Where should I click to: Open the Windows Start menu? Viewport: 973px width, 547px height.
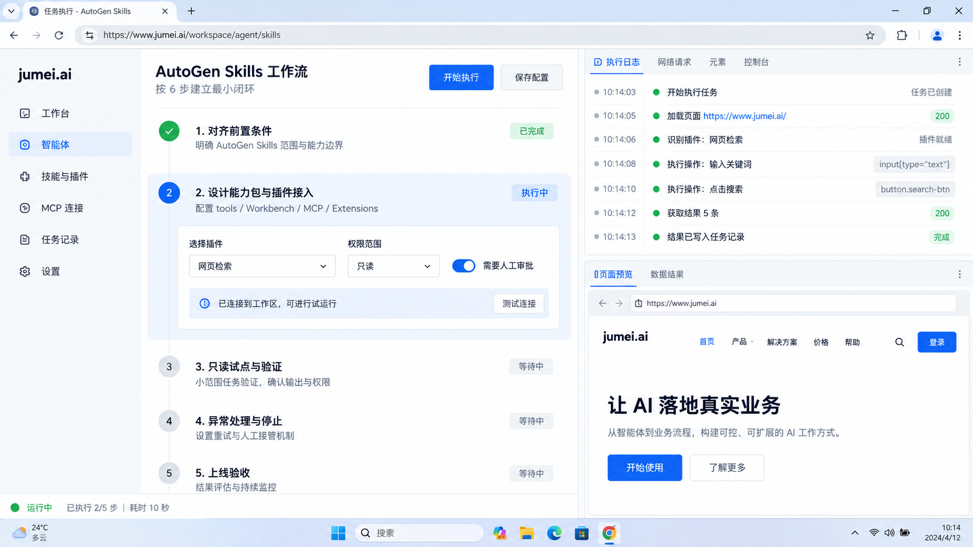pyautogui.click(x=338, y=533)
